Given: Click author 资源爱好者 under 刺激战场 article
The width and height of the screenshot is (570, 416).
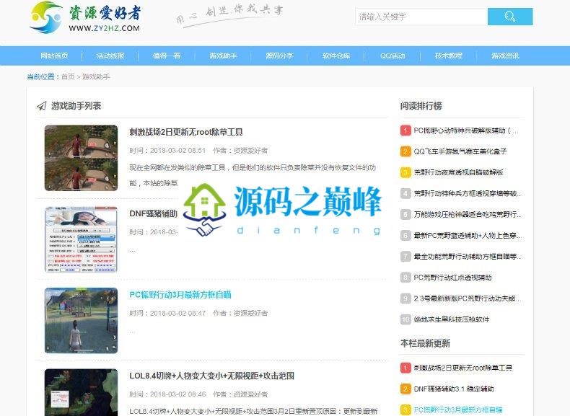Looking at the screenshot, I should pos(250,151).
